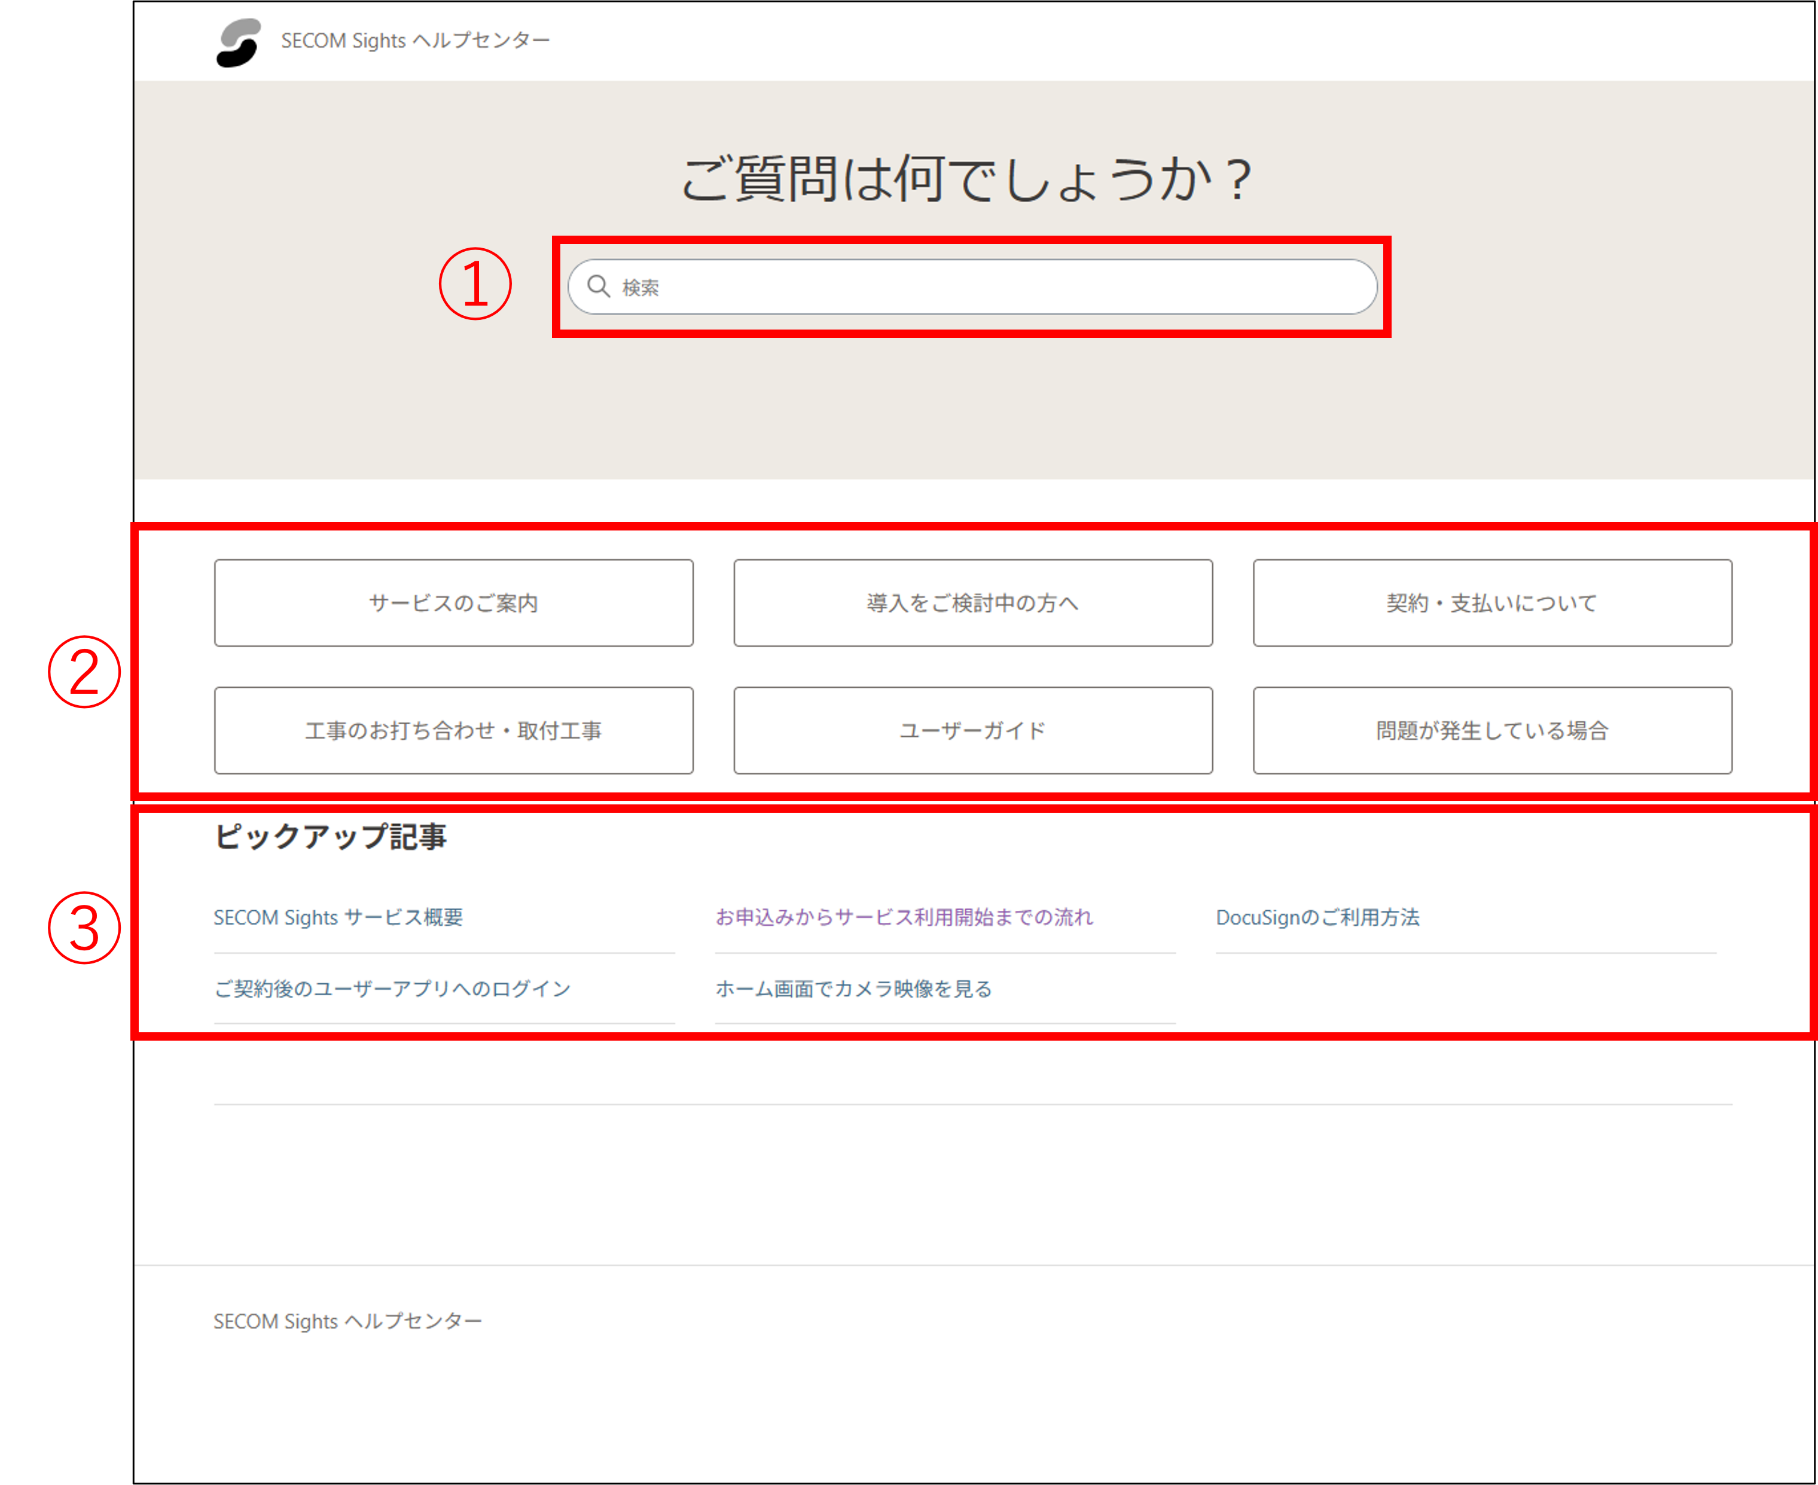This screenshot has height=1485, width=1818.
Task: Click the ご質問は何でしょうか？ heading
Action: pyautogui.click(x=967, y=179)
